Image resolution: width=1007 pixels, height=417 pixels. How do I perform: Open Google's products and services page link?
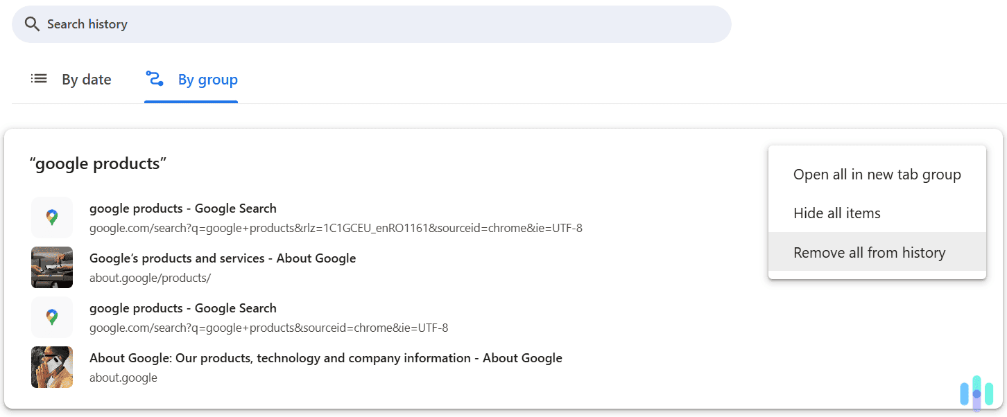point(222,258)
